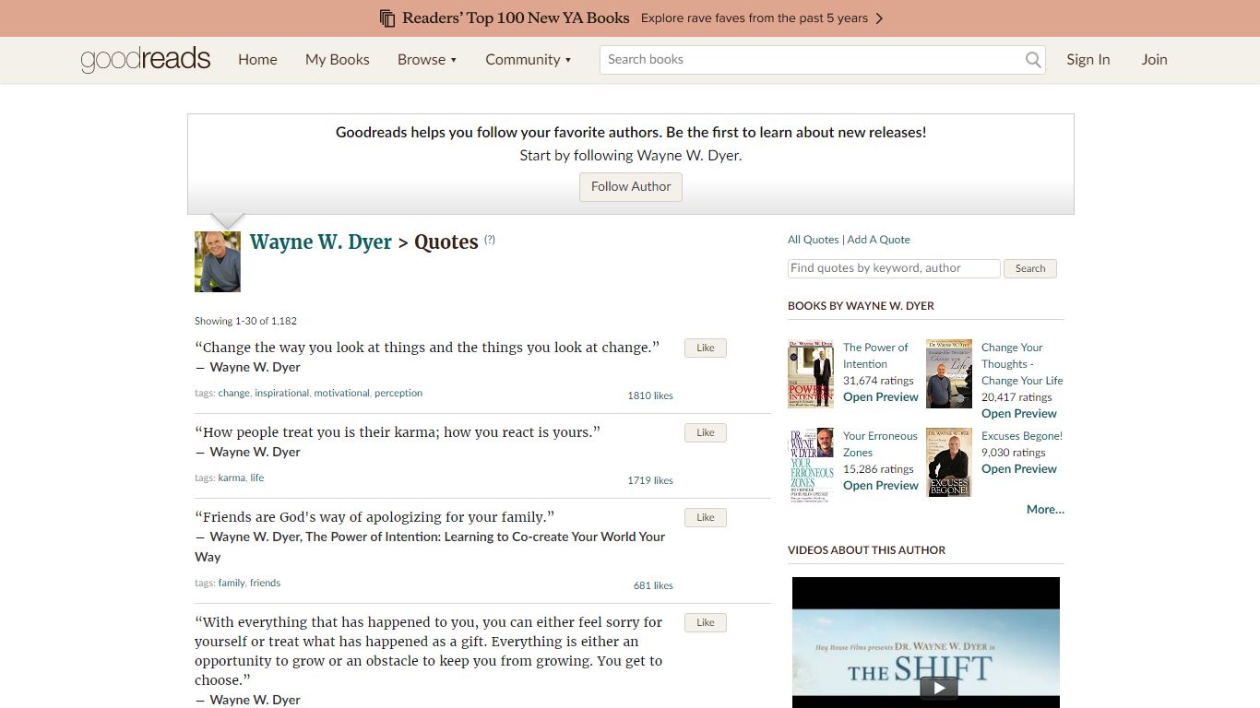Open Change Your Thoughts title link
1260x708 pixels.
[1022, 364]
